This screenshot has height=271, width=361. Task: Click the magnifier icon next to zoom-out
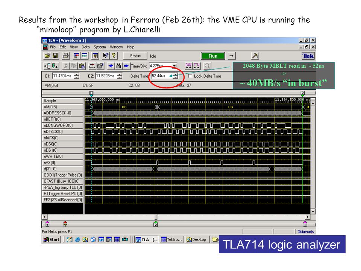click(x=207, y=66)
